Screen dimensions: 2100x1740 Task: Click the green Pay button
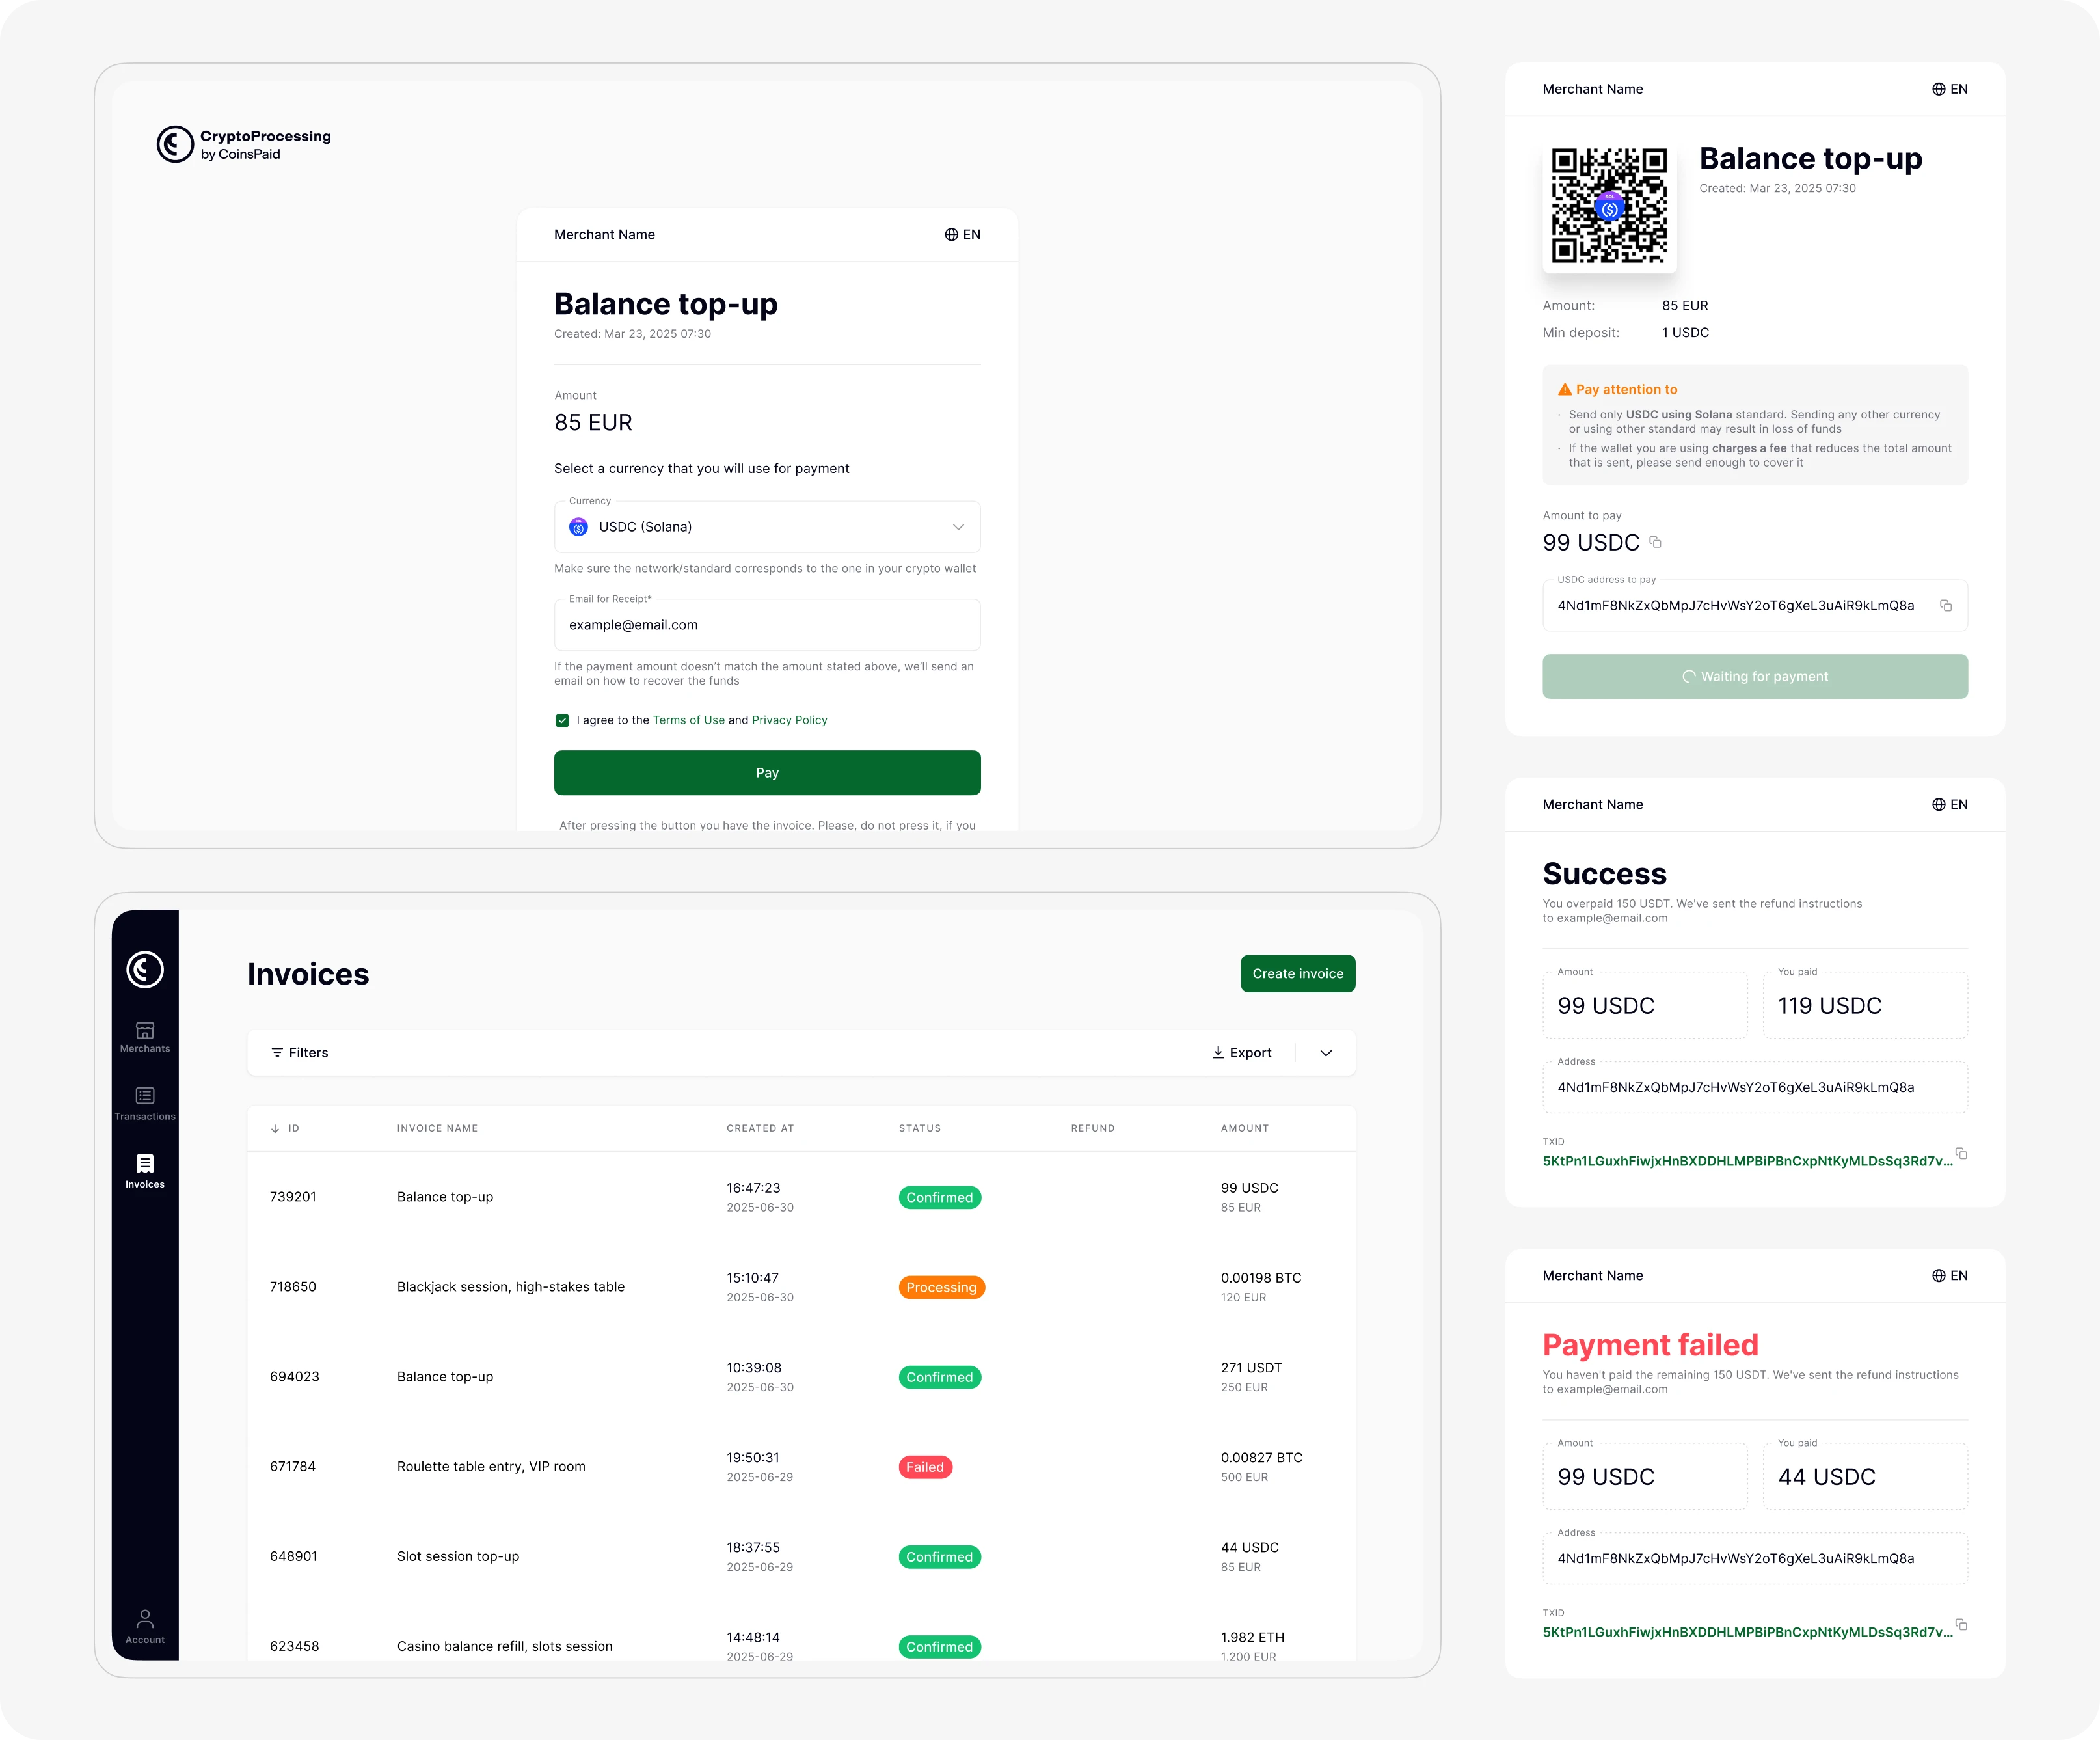767,773
